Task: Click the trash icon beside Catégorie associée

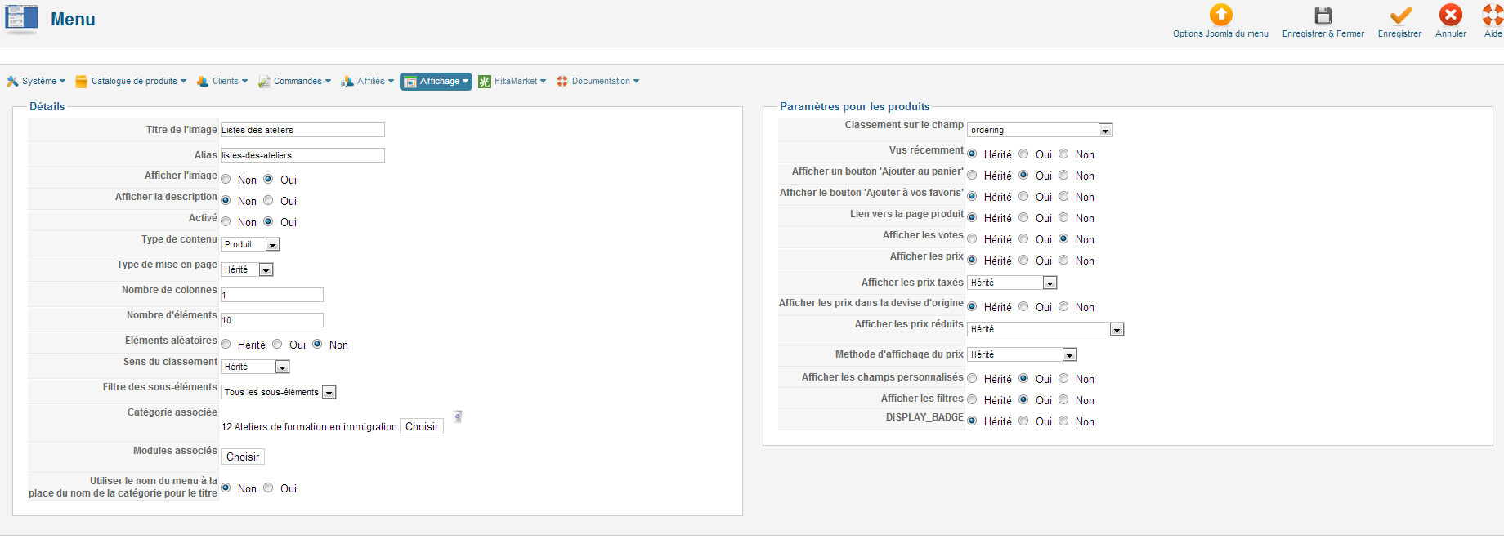Action: coord(458,416)
